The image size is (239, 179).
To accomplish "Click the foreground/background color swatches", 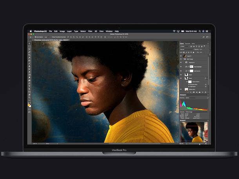I will click(29, 105).
